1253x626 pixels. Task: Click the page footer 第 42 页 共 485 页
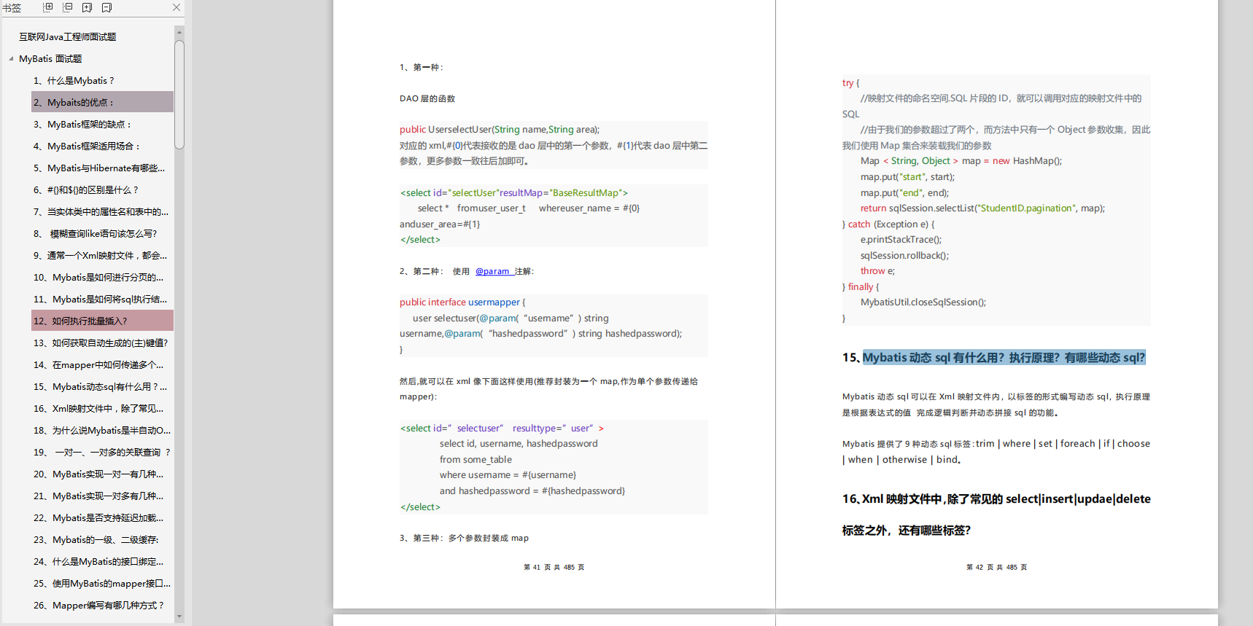[996, 567]
